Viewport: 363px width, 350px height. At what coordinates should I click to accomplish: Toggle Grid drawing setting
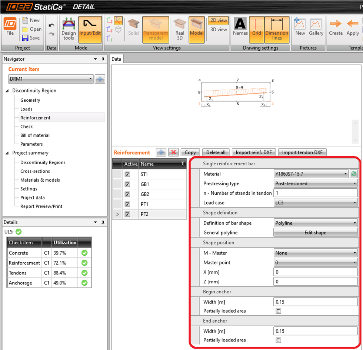click(257, 29)
